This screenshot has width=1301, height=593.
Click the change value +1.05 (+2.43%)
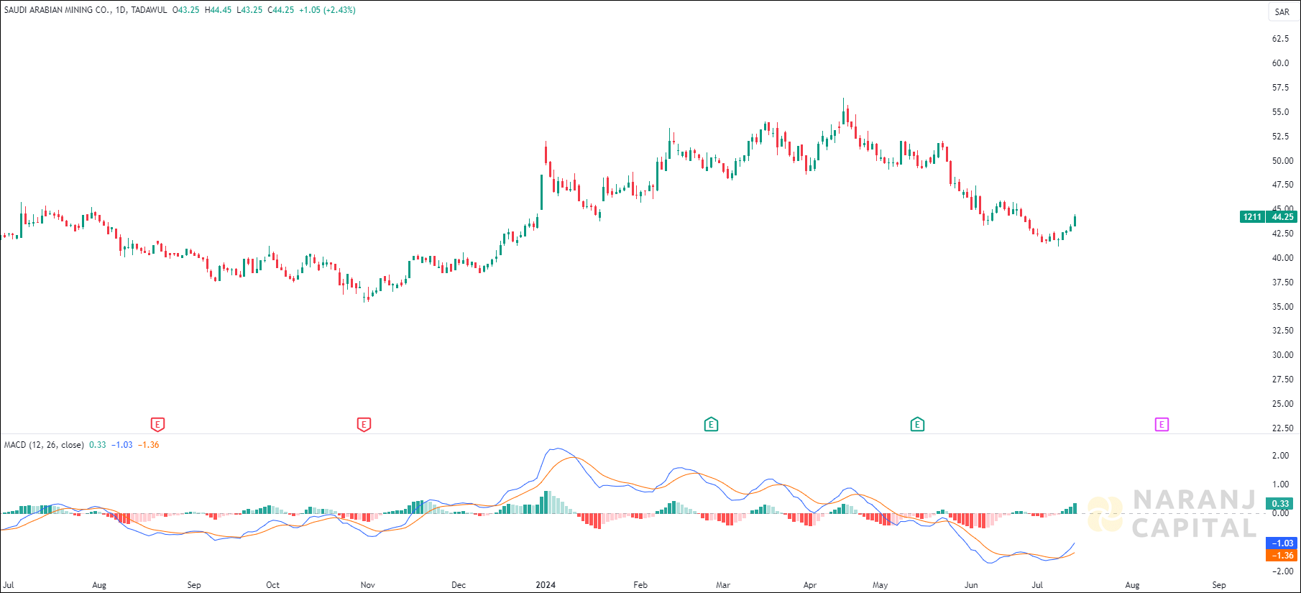(327, 10)
